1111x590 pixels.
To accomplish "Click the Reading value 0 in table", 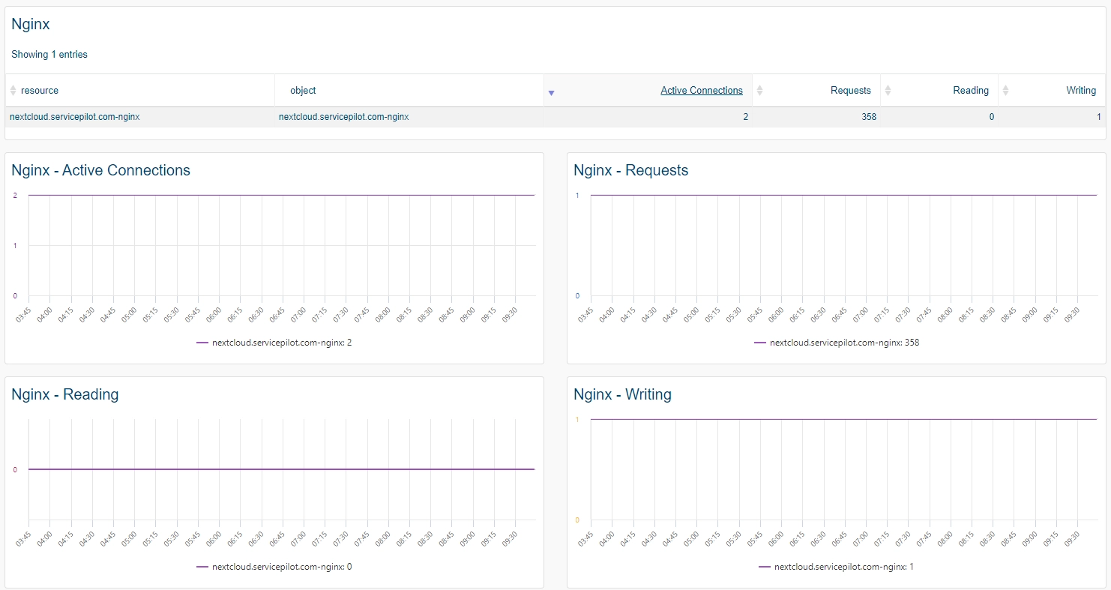I will [992, 117].
